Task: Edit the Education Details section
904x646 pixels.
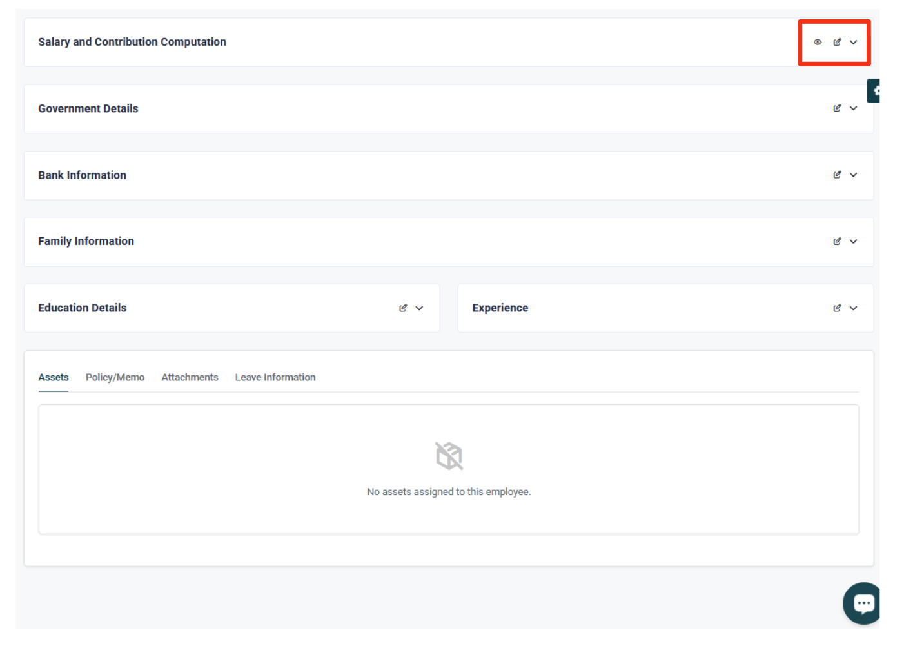Action: tap(403, 308)
